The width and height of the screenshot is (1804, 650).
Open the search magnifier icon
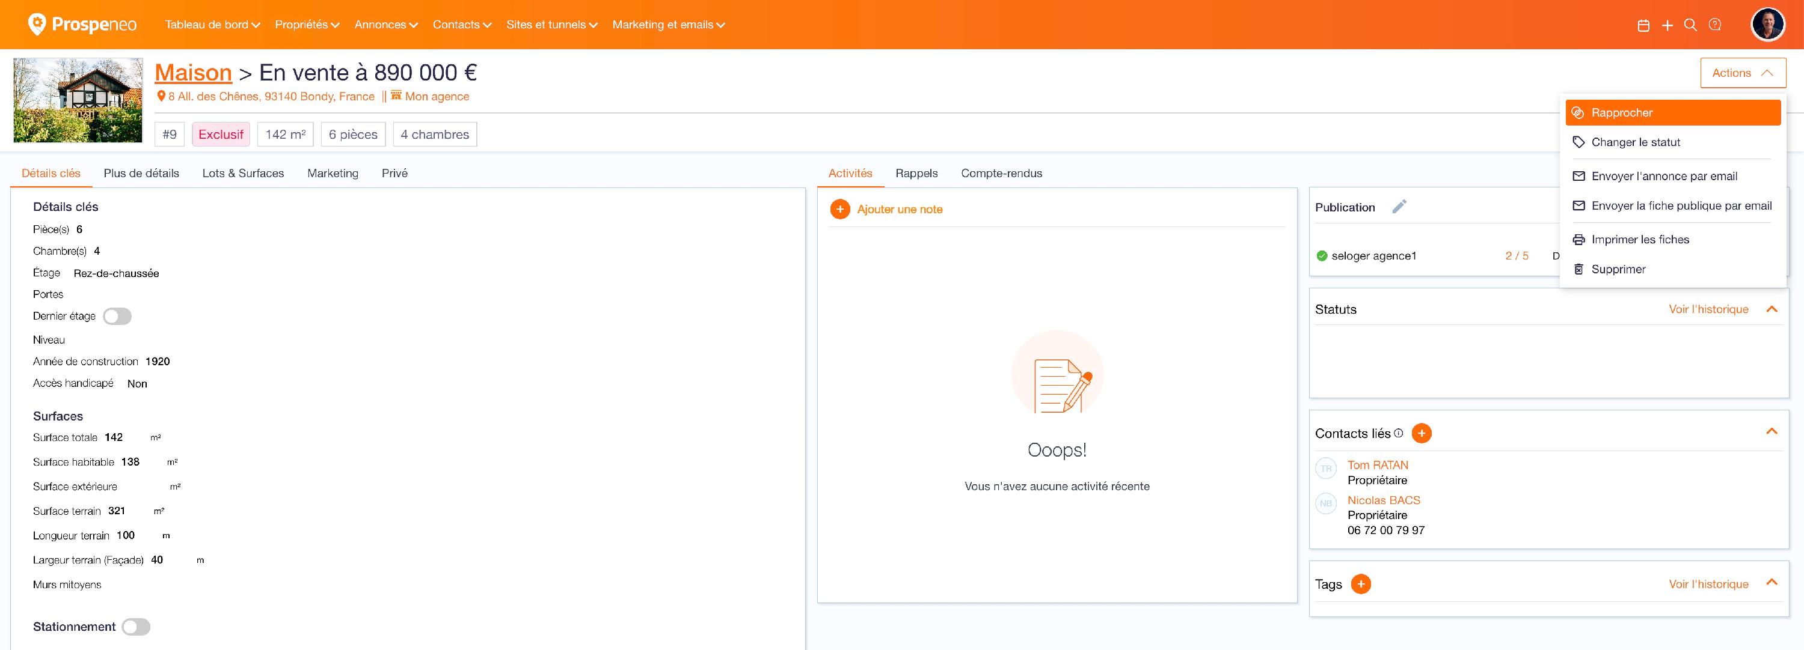(1690, 25)
